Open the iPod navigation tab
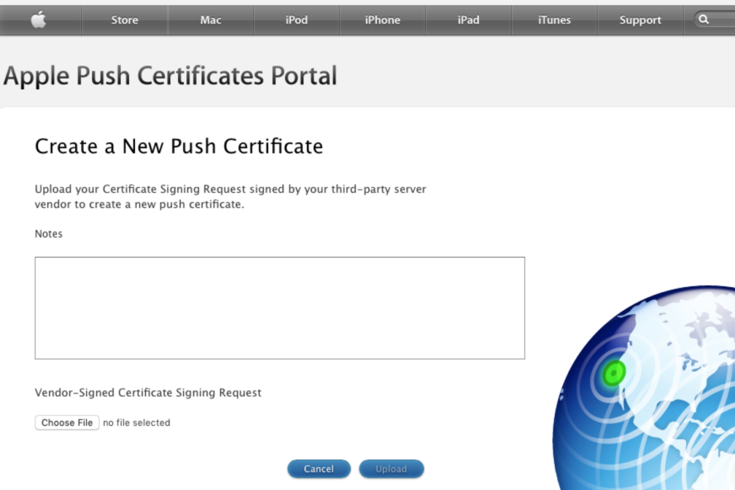The width and height of the screenshot is (735, 490). (x=297, y=20)
